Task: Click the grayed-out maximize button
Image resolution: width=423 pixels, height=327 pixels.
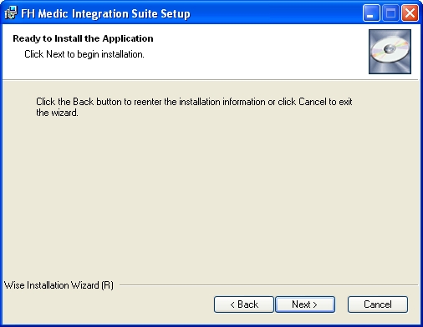Action: point(390,13)
